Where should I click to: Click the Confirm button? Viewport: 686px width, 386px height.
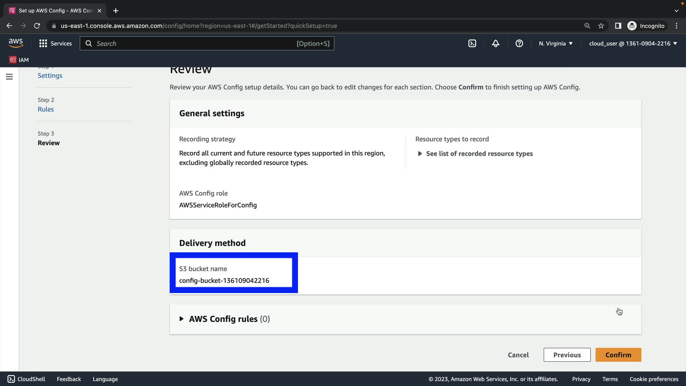pos(618,355)
